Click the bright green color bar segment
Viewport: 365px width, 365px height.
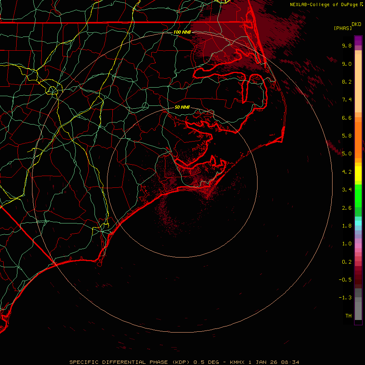(x=358, y=196)
